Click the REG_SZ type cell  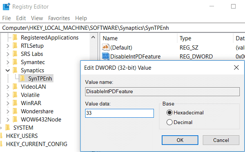(x=189, y=48)
